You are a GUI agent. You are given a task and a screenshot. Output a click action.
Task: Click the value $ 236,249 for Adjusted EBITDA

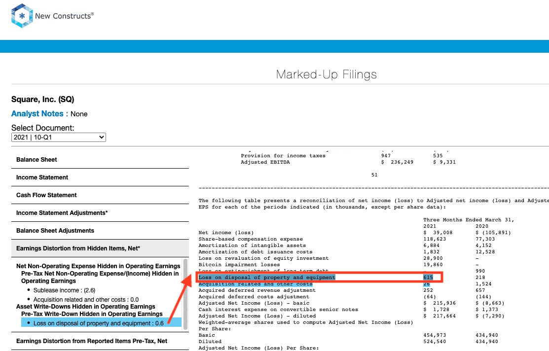pyautogui.click(x=398, y=162)
